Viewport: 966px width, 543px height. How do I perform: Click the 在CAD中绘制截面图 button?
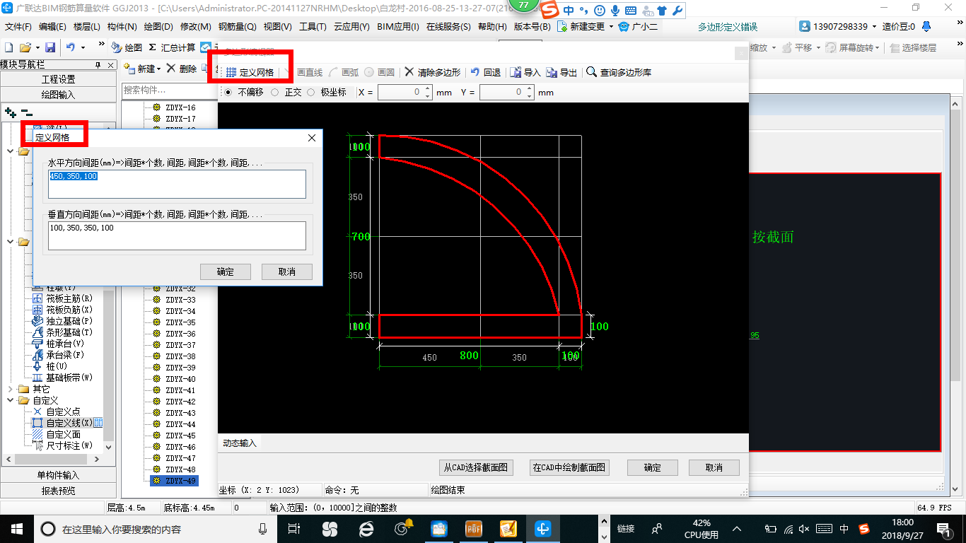click(x=569, y=467)
